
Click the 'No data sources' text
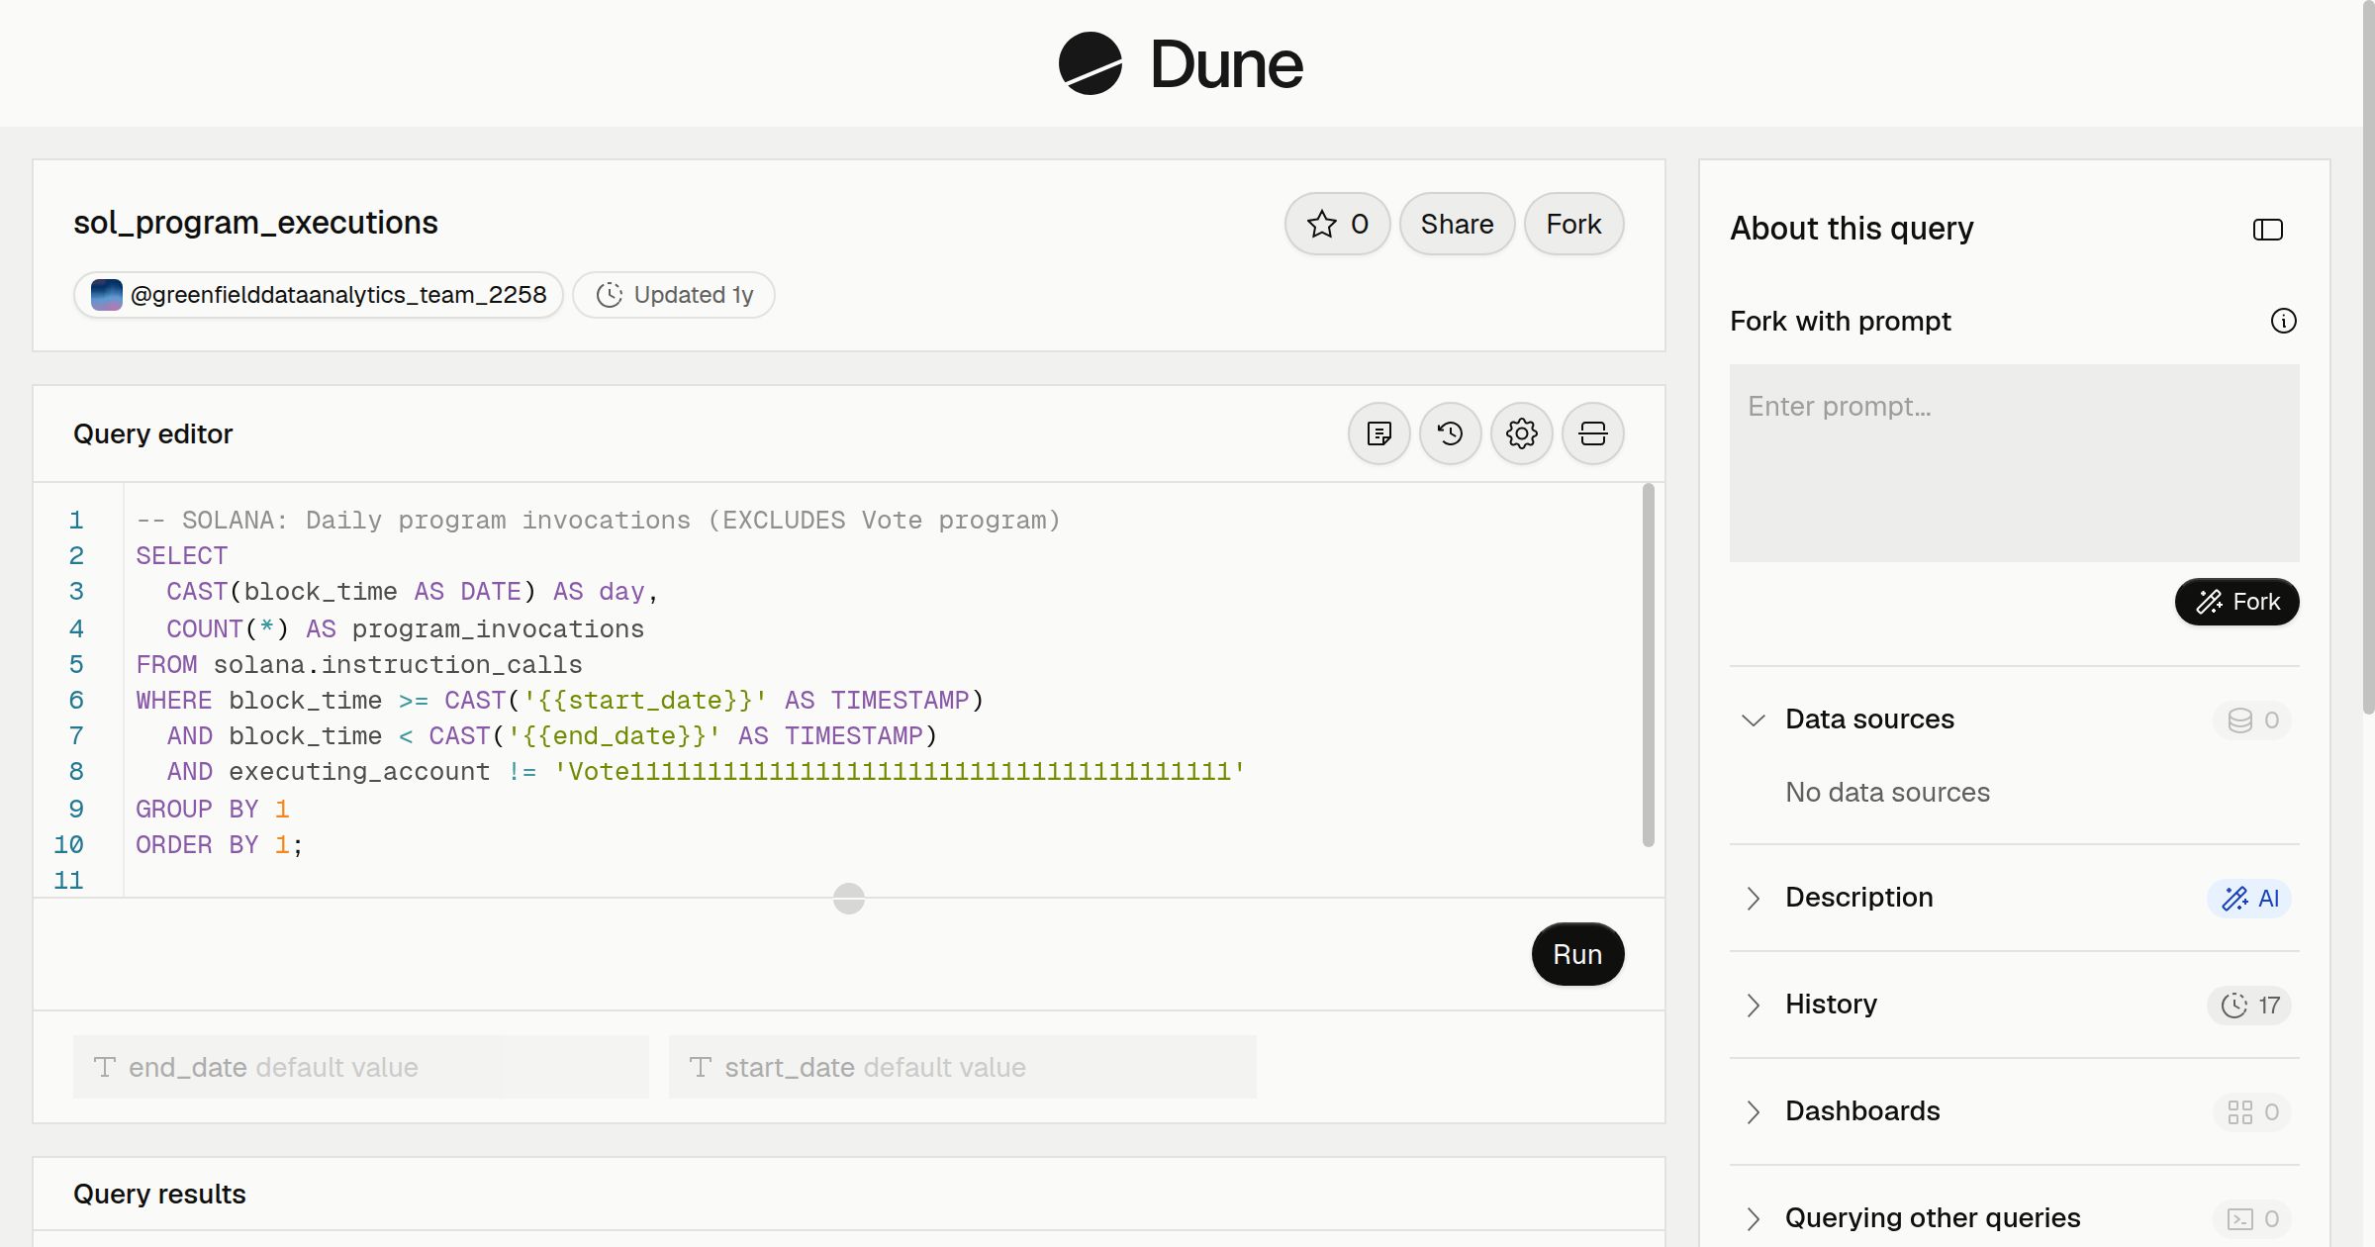(1887, 793)
